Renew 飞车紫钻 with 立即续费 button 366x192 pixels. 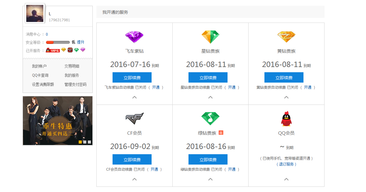pyautogui.click(x=132, y=77)
